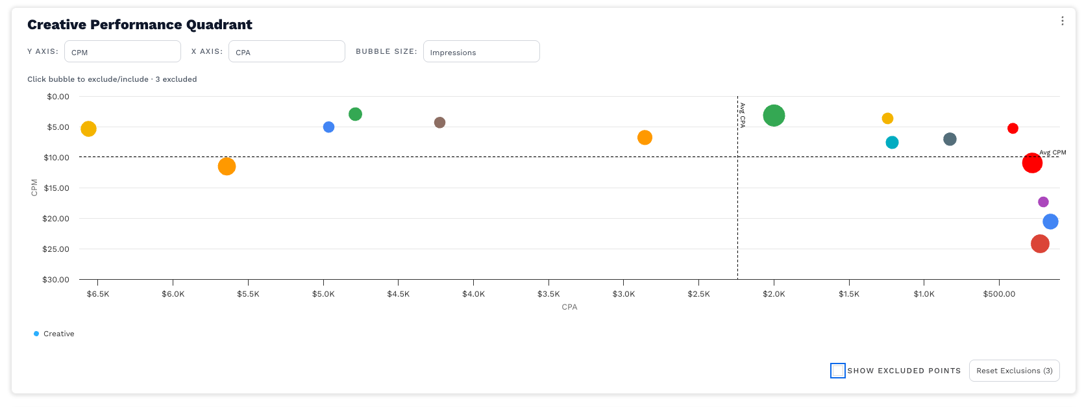Click the yellow bubble at far left of chart

pos(88,129)
